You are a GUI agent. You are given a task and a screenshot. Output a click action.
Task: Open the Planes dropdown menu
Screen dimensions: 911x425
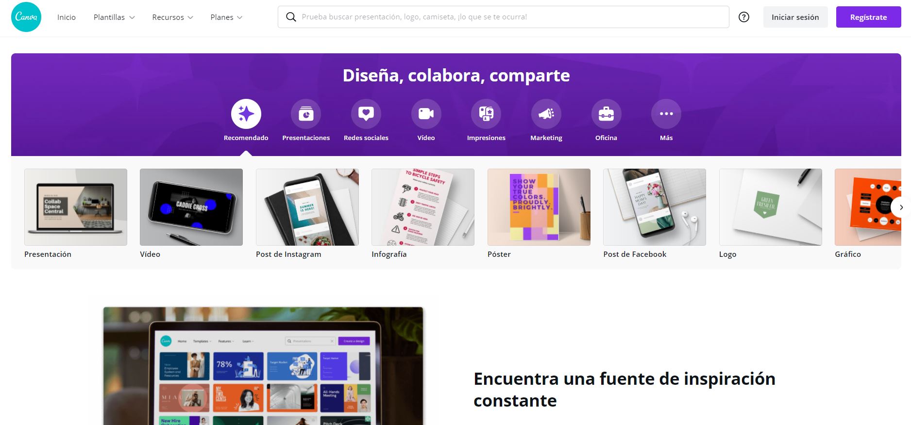pos(226,17)
